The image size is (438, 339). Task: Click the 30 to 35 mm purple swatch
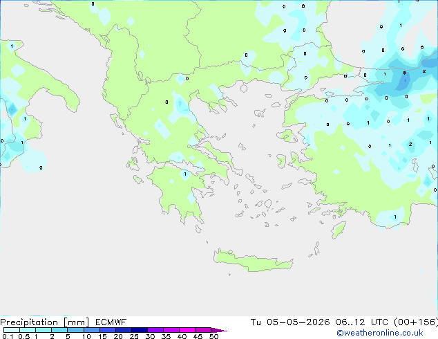[155, 330]
